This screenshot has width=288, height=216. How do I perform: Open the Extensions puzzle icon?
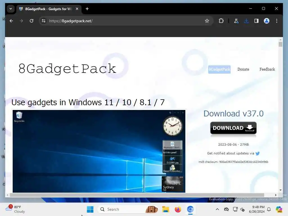pyautogui.click(x=221, y=21)
